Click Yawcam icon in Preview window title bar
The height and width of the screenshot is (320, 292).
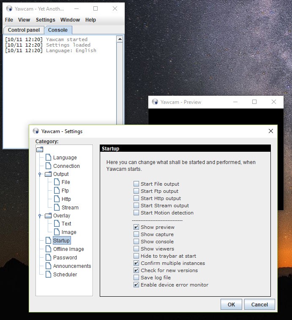tap(155, 102)
